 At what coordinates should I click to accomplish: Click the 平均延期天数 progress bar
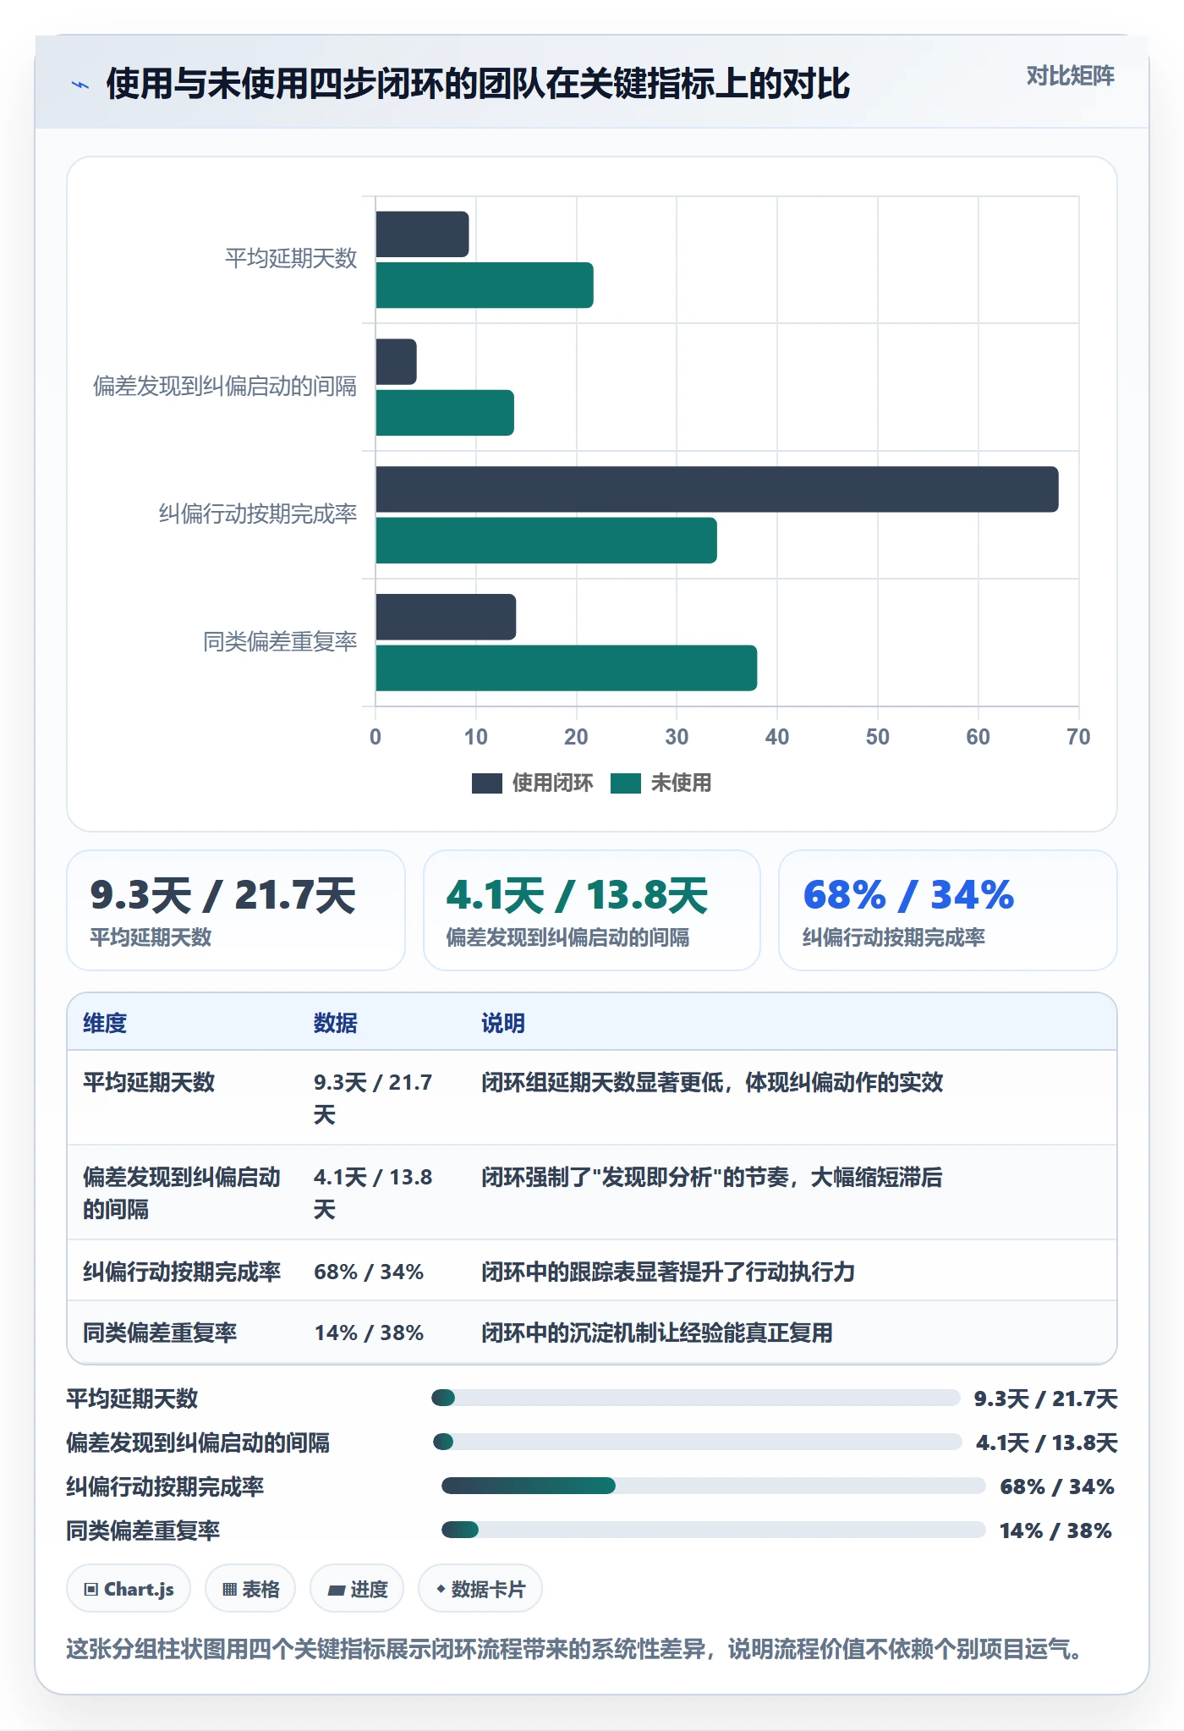(695, 1398)
